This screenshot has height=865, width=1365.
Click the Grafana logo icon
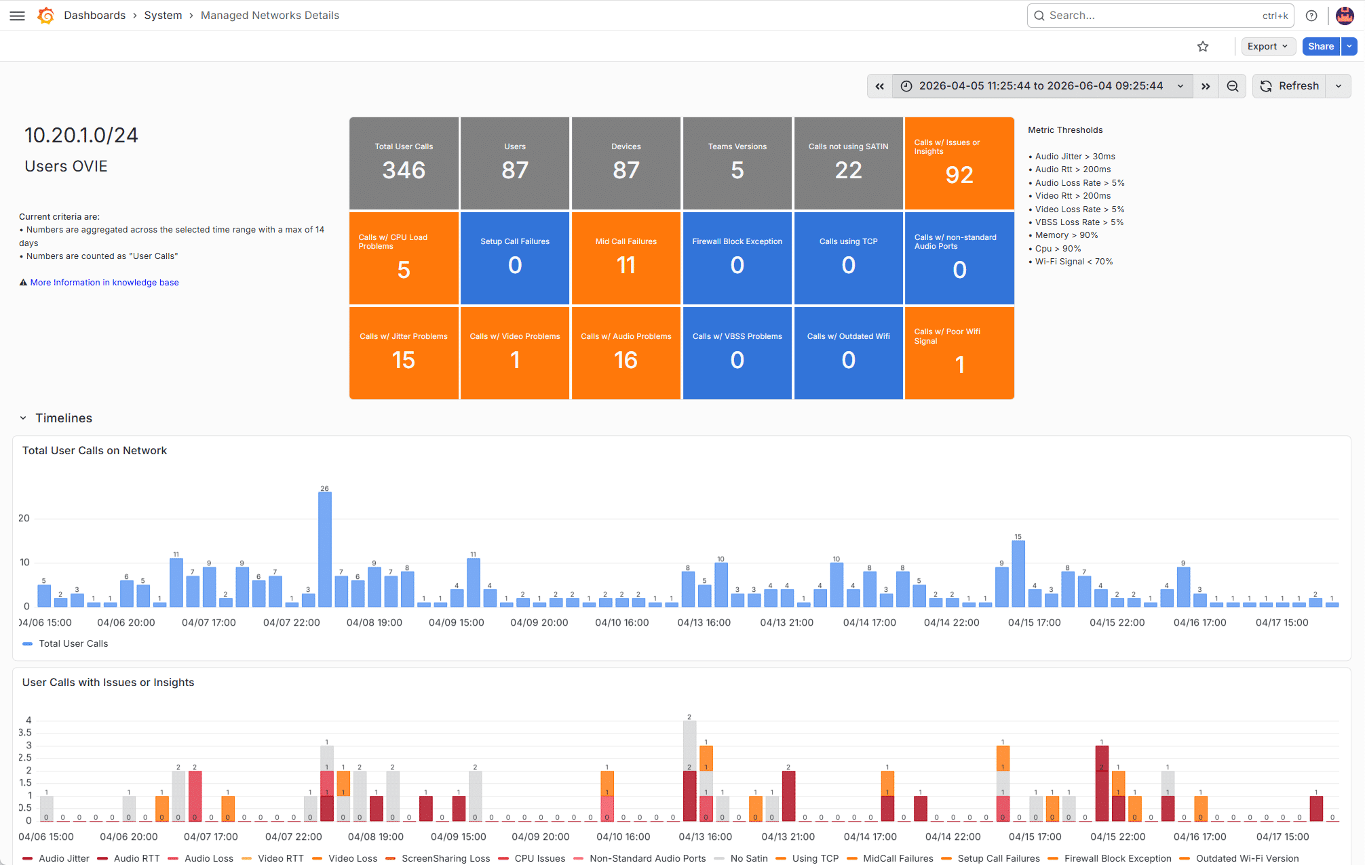46,16
